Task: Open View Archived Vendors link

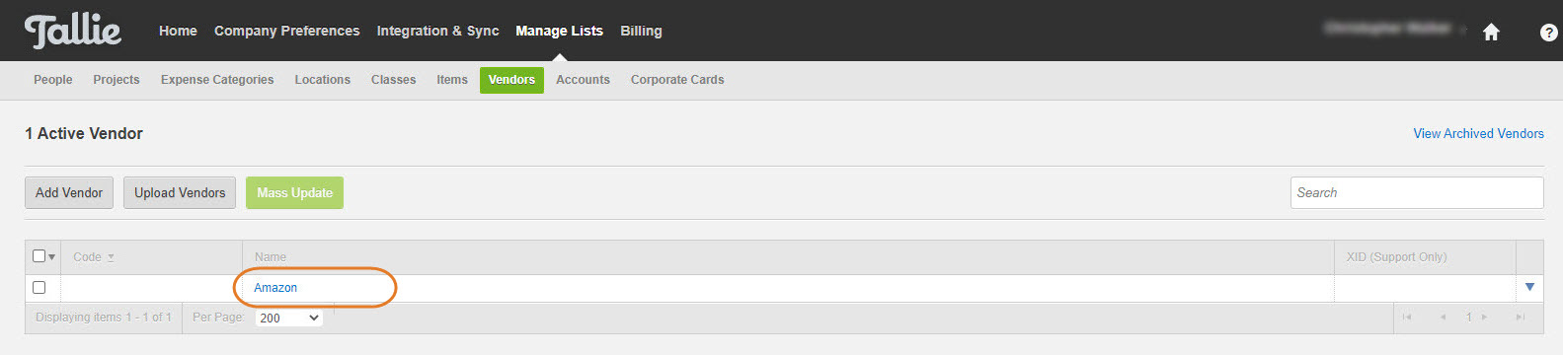Action: pyautogui.click(x=1478, y=133)
